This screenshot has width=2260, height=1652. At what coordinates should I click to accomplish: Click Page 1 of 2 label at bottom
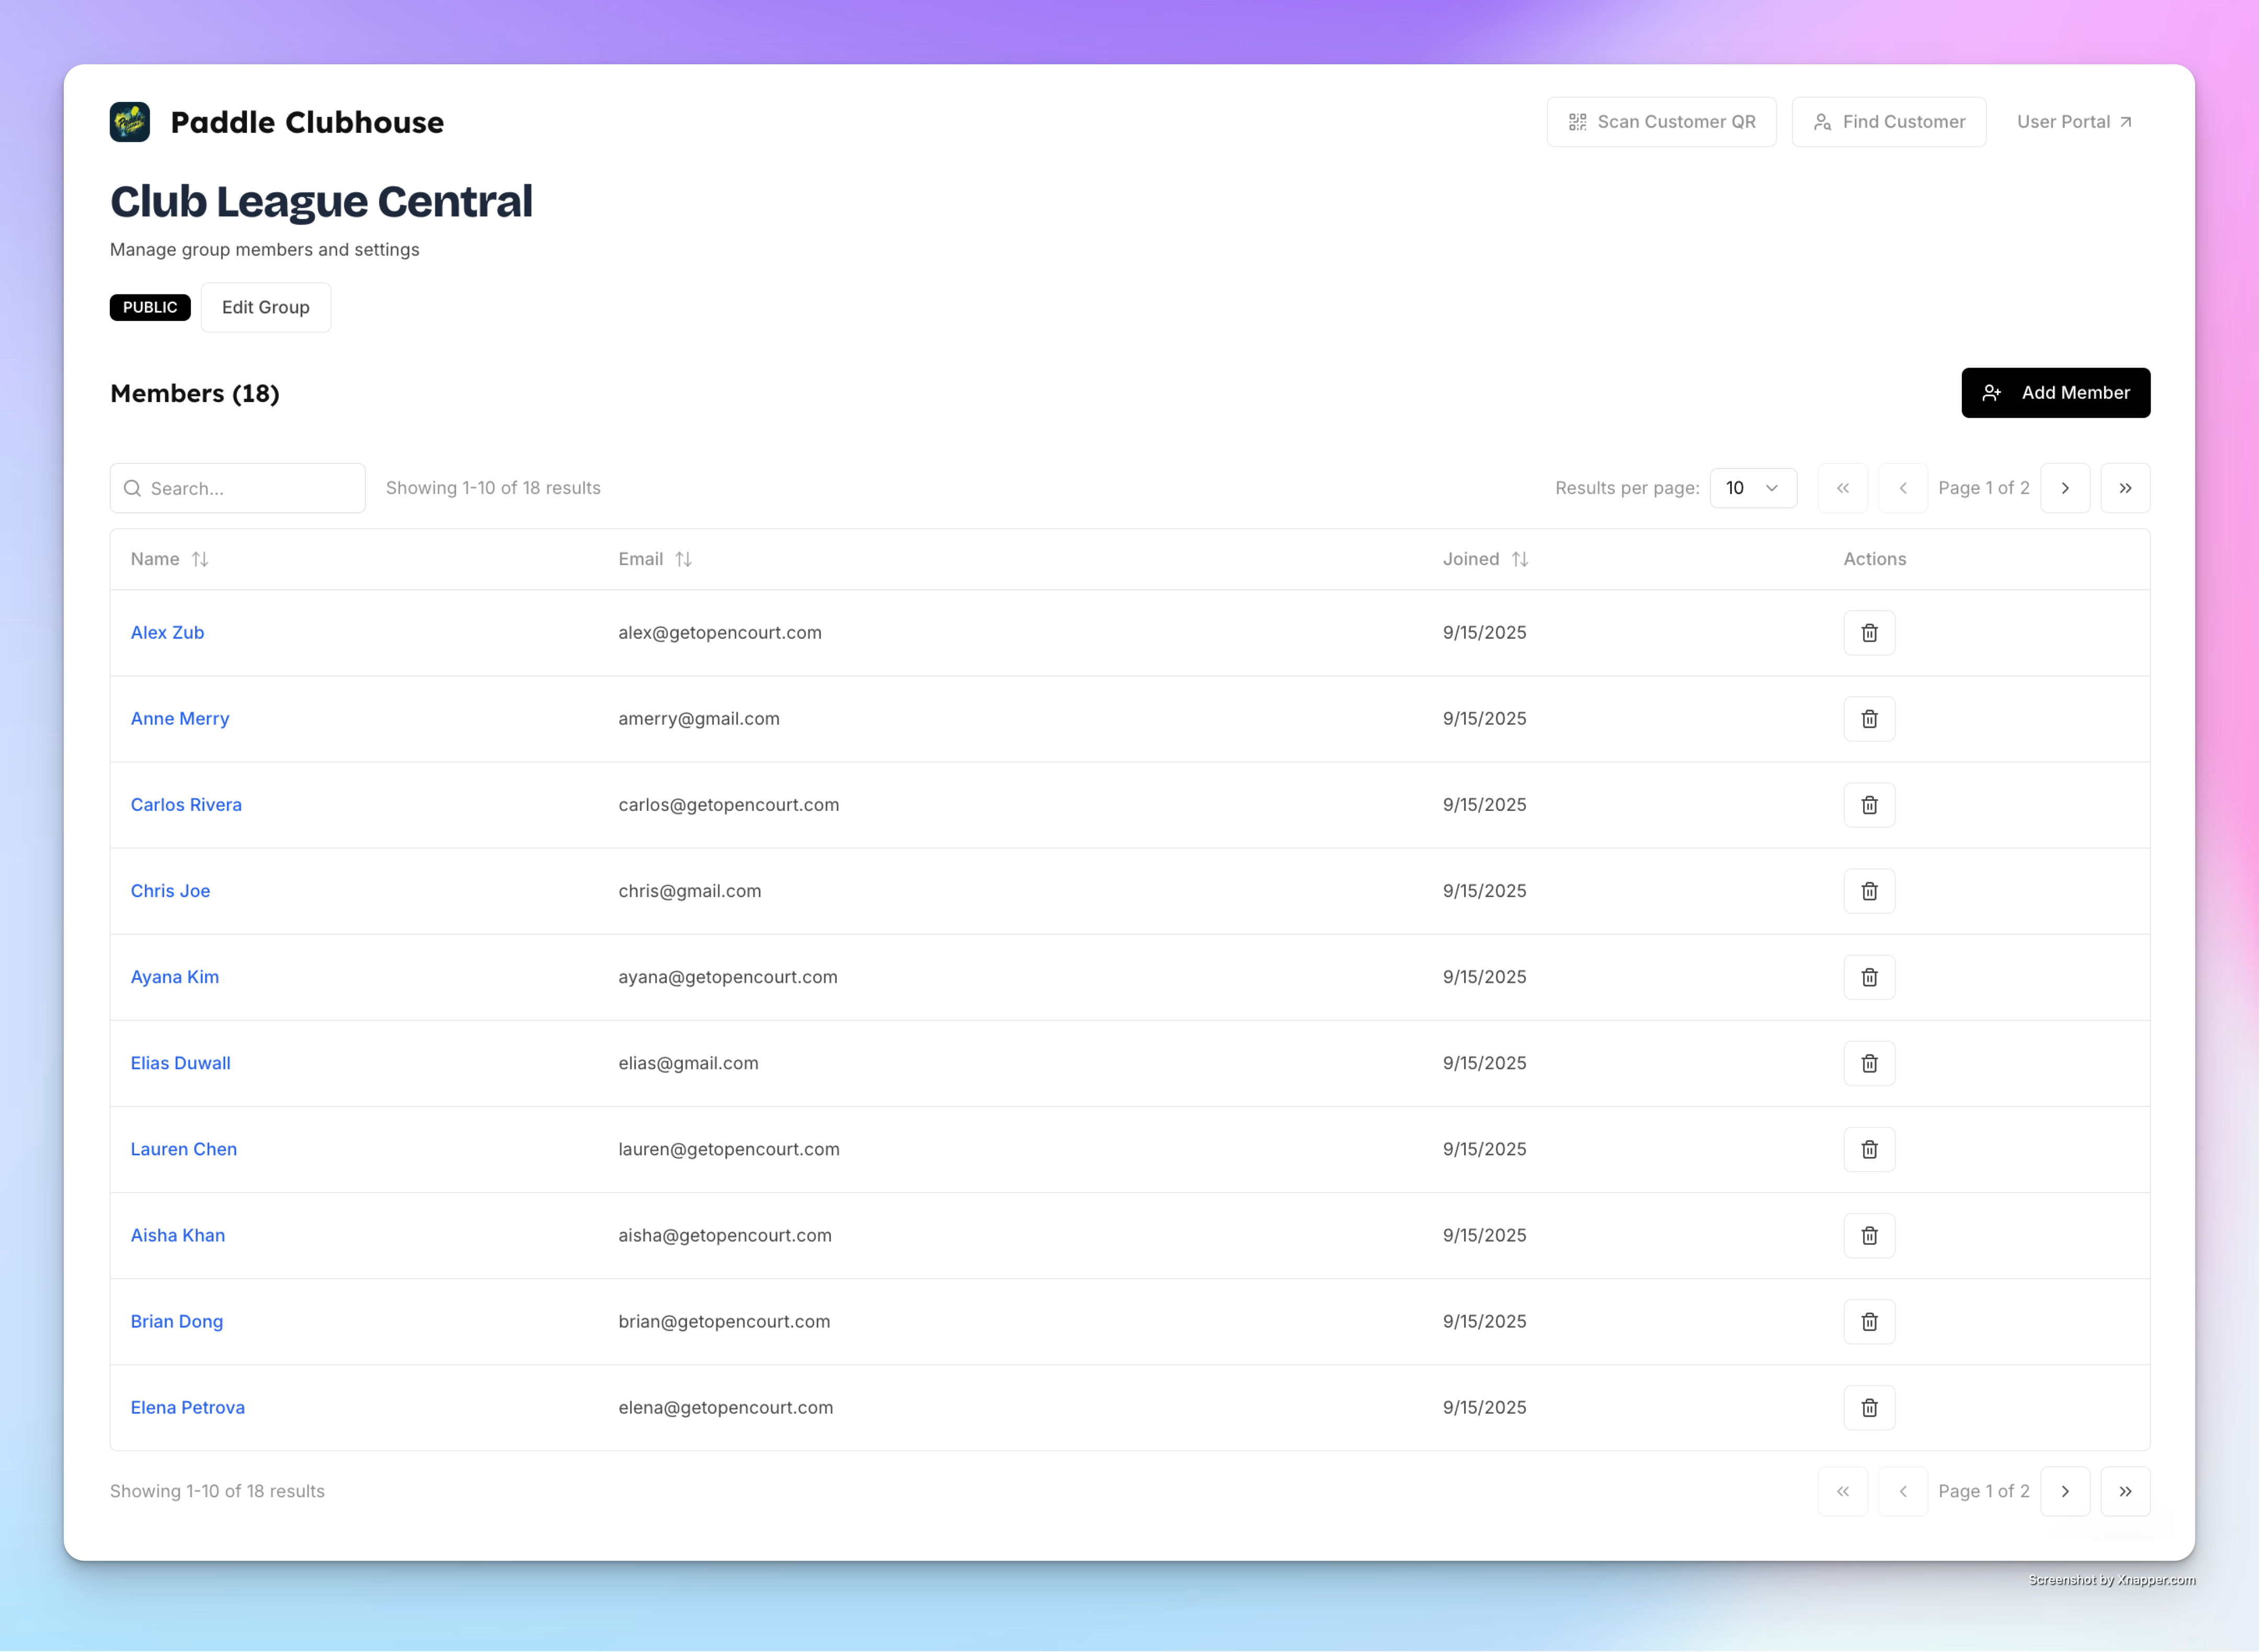pyautogui.click(x=1984, y=1491)
